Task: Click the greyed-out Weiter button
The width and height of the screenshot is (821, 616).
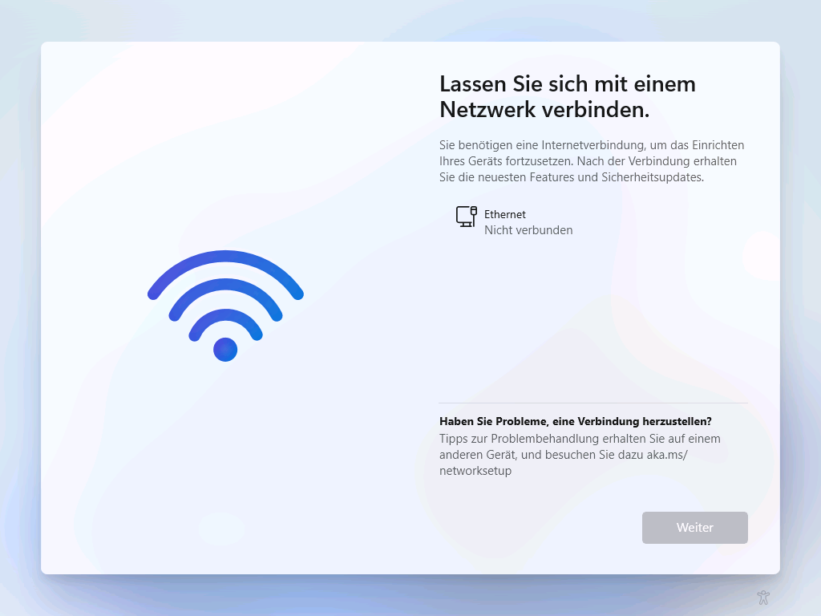Action: coord(695,528)
